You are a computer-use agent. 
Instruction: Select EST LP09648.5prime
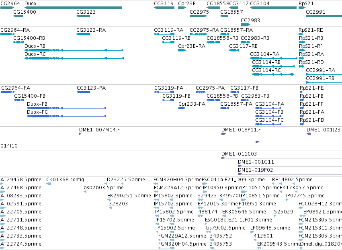point(270,228)
